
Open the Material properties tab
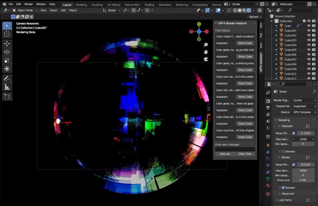pyautogui.click(x=268, y=185)
